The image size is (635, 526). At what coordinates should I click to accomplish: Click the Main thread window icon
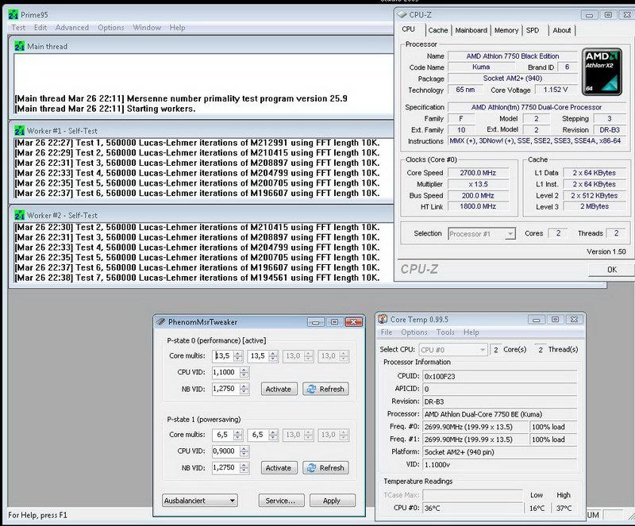(x=19, y=46)
